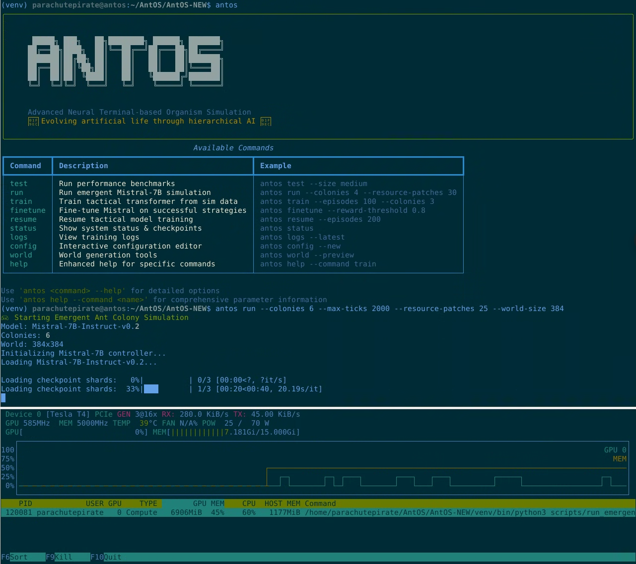Click the 'resume' command cell
The image size is (636, 564).
coord(23,219)
